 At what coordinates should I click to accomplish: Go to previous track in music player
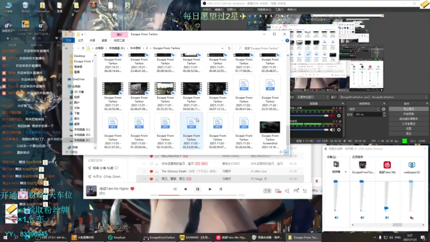pos(185,189)
